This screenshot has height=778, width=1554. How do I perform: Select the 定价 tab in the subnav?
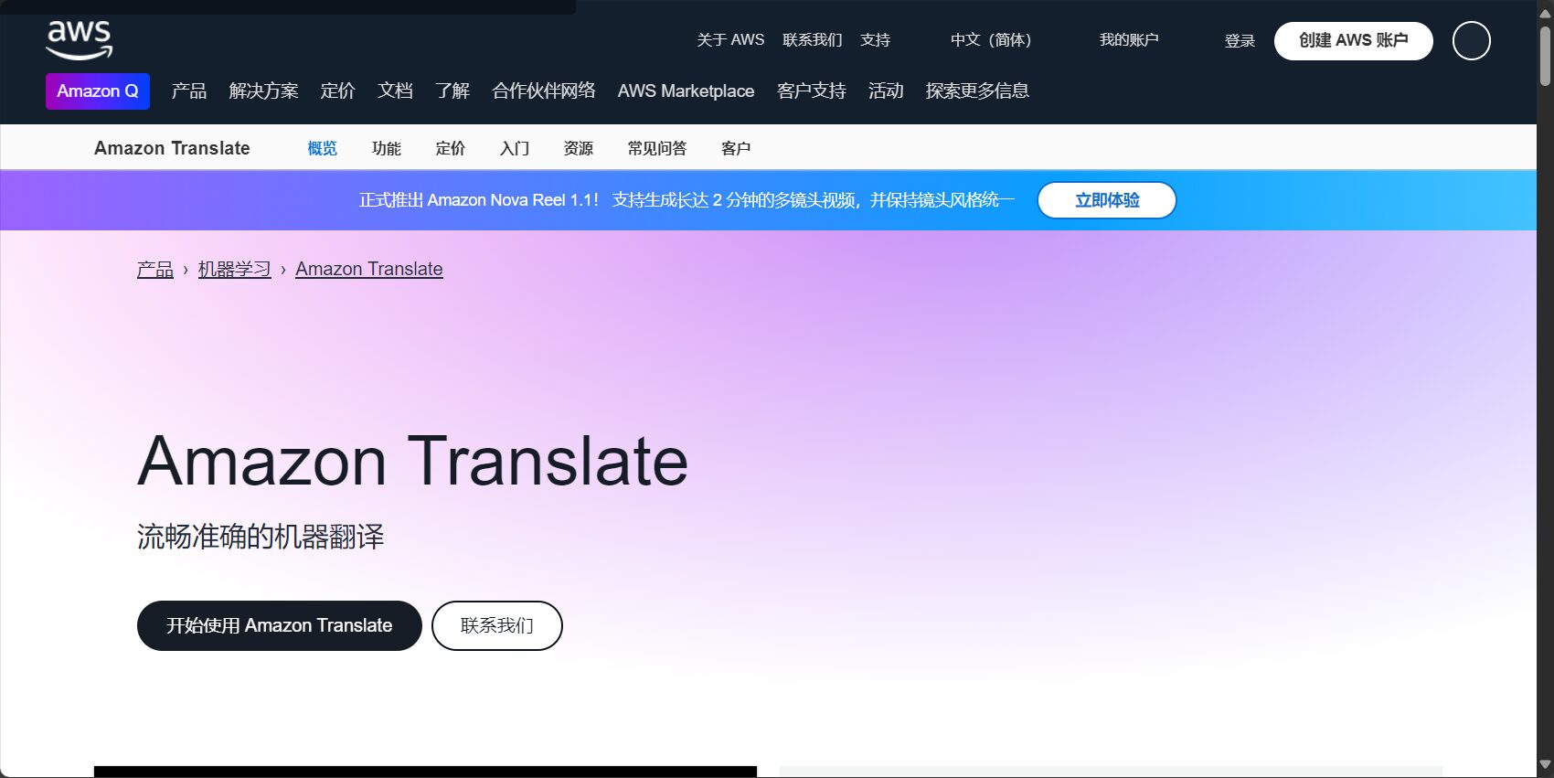click(450, 148)
